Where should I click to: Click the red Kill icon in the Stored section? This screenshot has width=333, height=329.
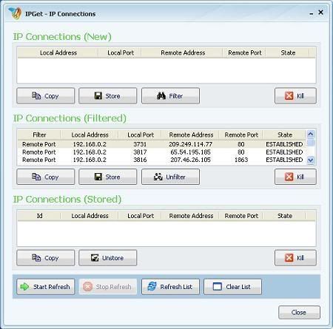point(289,258)
